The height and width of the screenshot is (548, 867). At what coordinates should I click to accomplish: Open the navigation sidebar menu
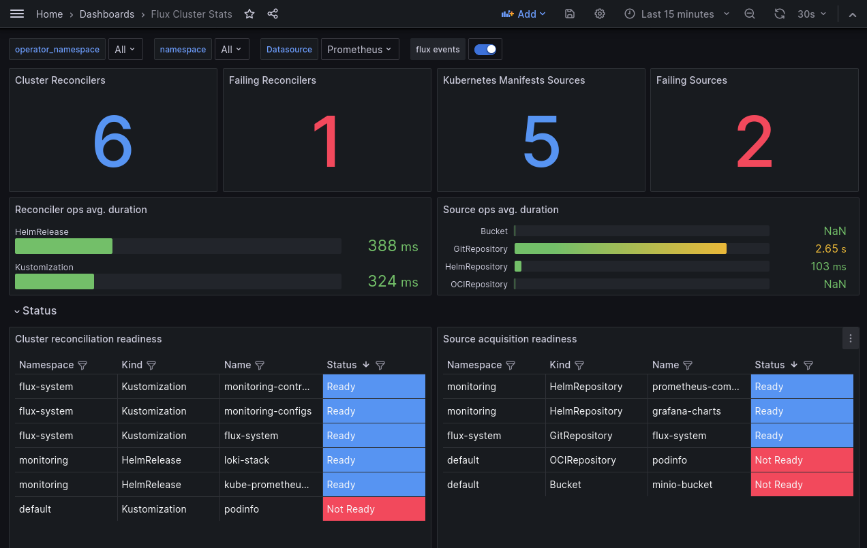pos(17,14)
